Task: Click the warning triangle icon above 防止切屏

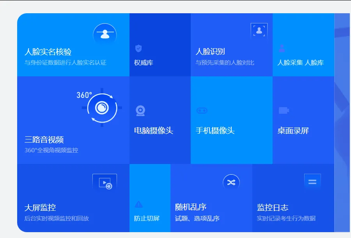Action: pyautogui.click(x=138, y=204)
